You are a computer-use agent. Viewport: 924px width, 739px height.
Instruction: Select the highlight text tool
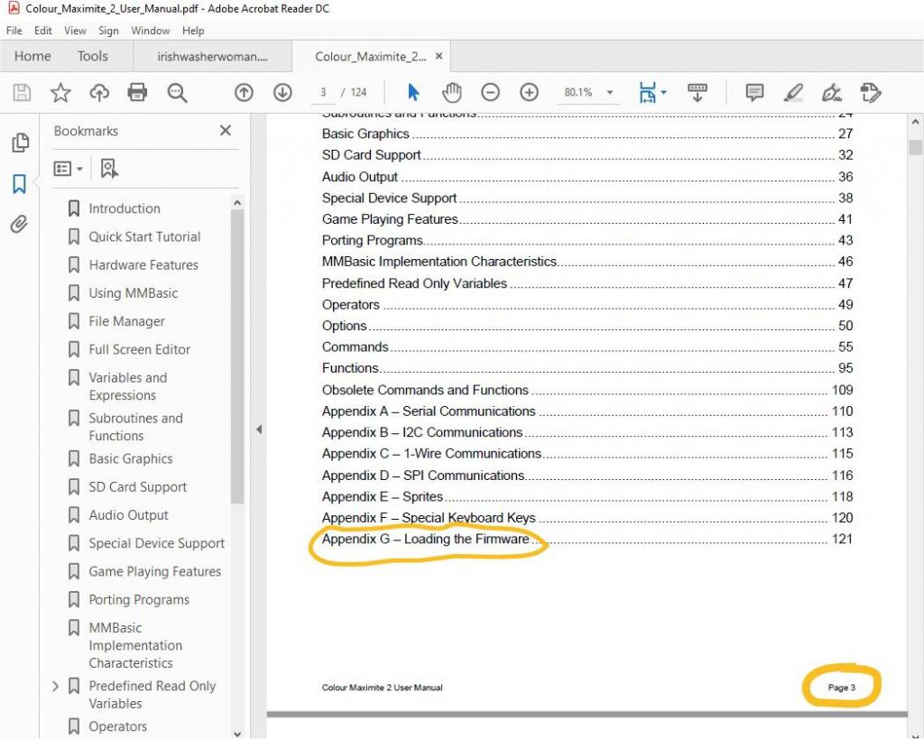[x=793, y=92]
